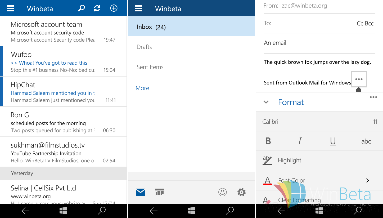Open the Calendar from the bottom bar

coord(159,192)
